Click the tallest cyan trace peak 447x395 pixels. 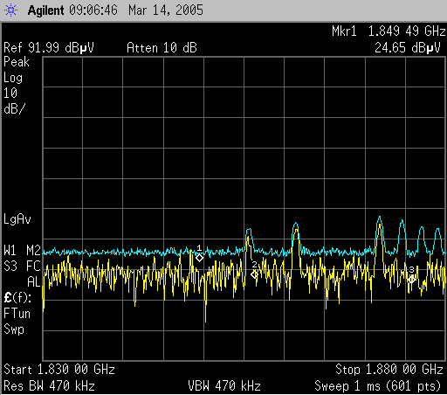coord(380,218)
